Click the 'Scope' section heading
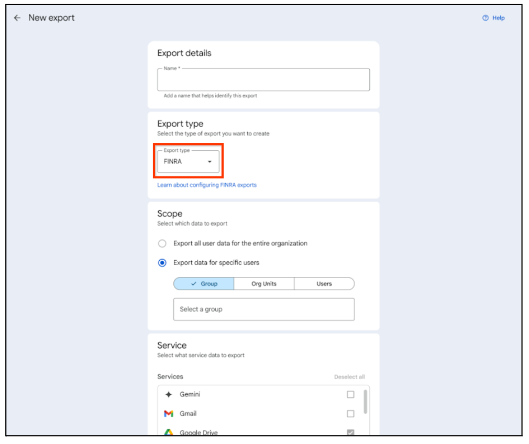This screenshot has height=444, width=529. (x=170, y=214)
